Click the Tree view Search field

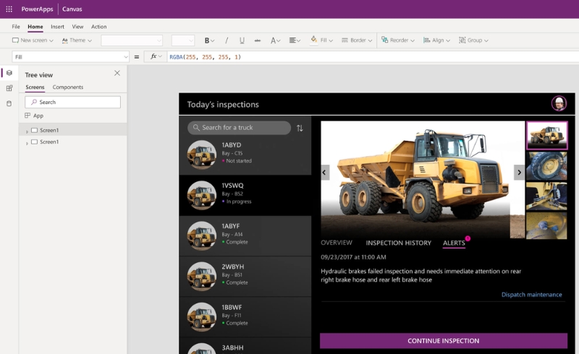coord(73,102)
